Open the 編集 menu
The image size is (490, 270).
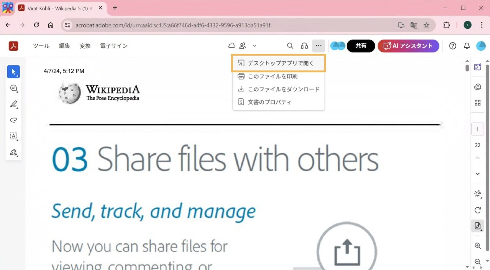[x=64, y=46]
